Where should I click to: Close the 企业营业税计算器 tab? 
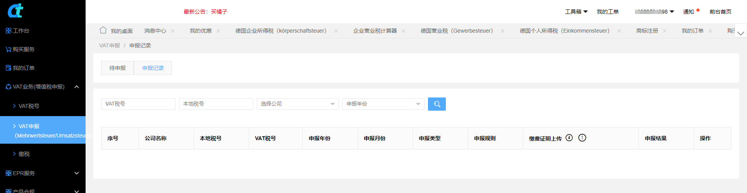403,31
